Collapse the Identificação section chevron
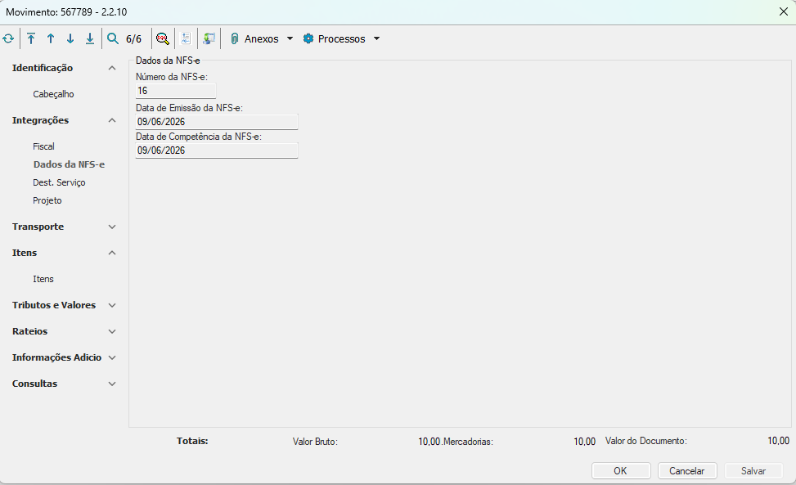796x485 pixels. click(x=112, y=68)
